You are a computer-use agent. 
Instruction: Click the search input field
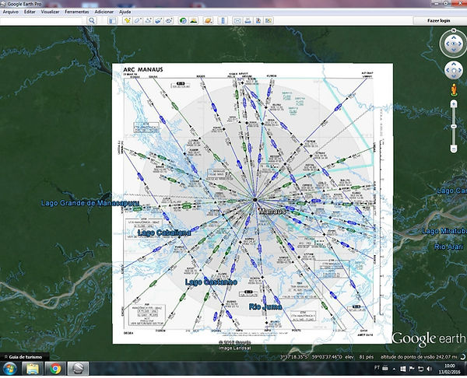click(40, 20)
